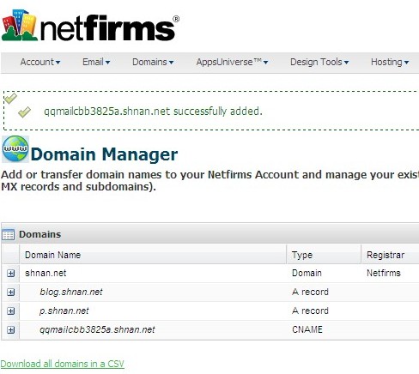Expand the blog.shnan.net record row
The image size is (419, 374).
[10, 293]
